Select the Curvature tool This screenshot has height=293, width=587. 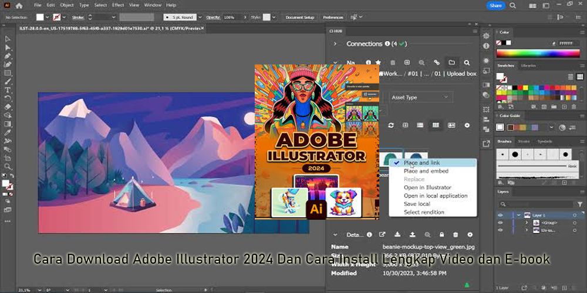[8, 64]
